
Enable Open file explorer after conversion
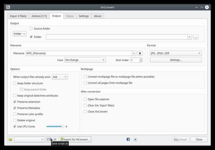(x=85, y=99)
